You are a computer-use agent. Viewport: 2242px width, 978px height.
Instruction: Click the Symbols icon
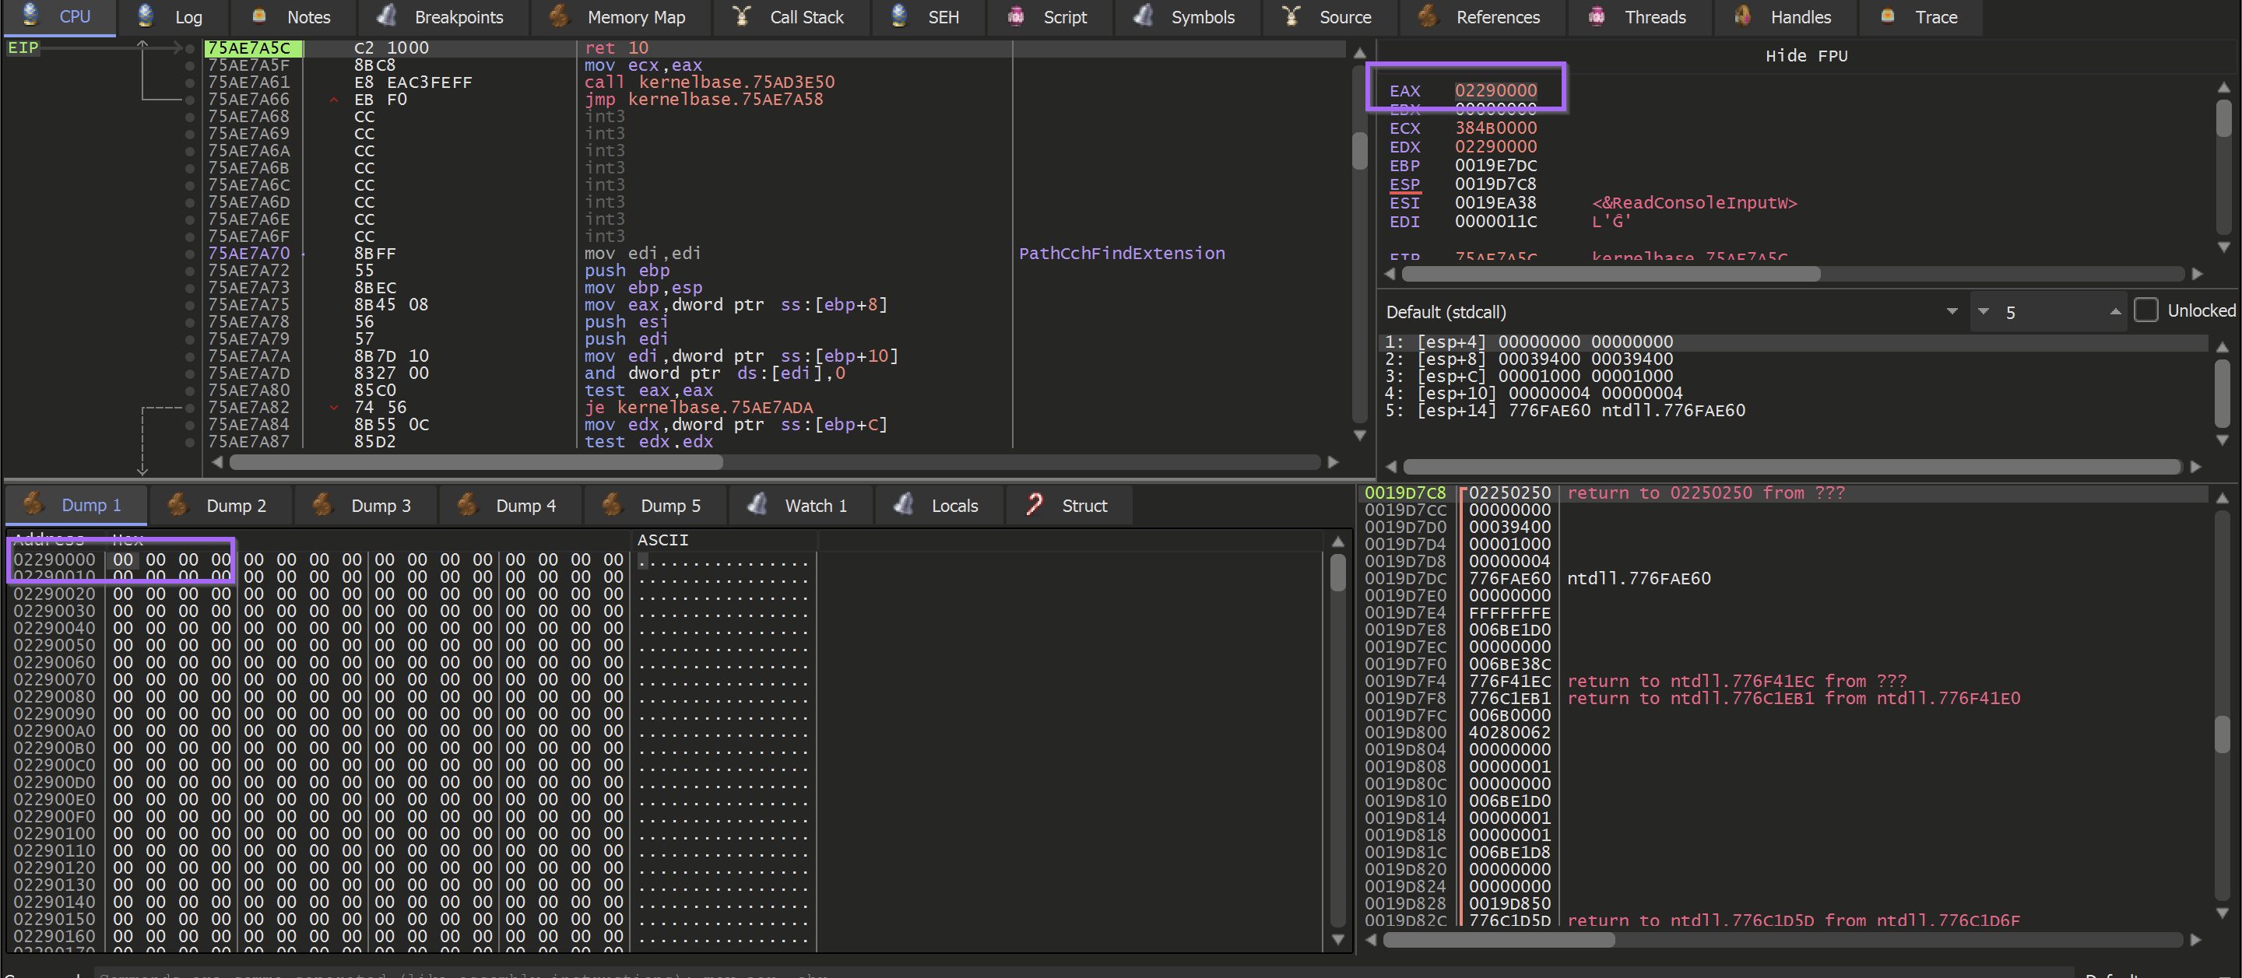(1143, 16)
